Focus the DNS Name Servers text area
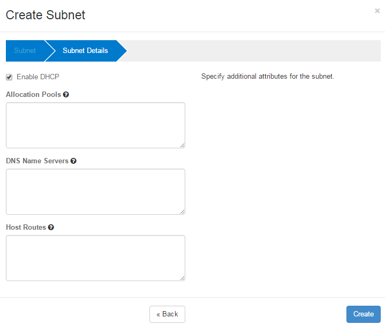The width and height of the screenshot is (385, 325). point(95,192)
